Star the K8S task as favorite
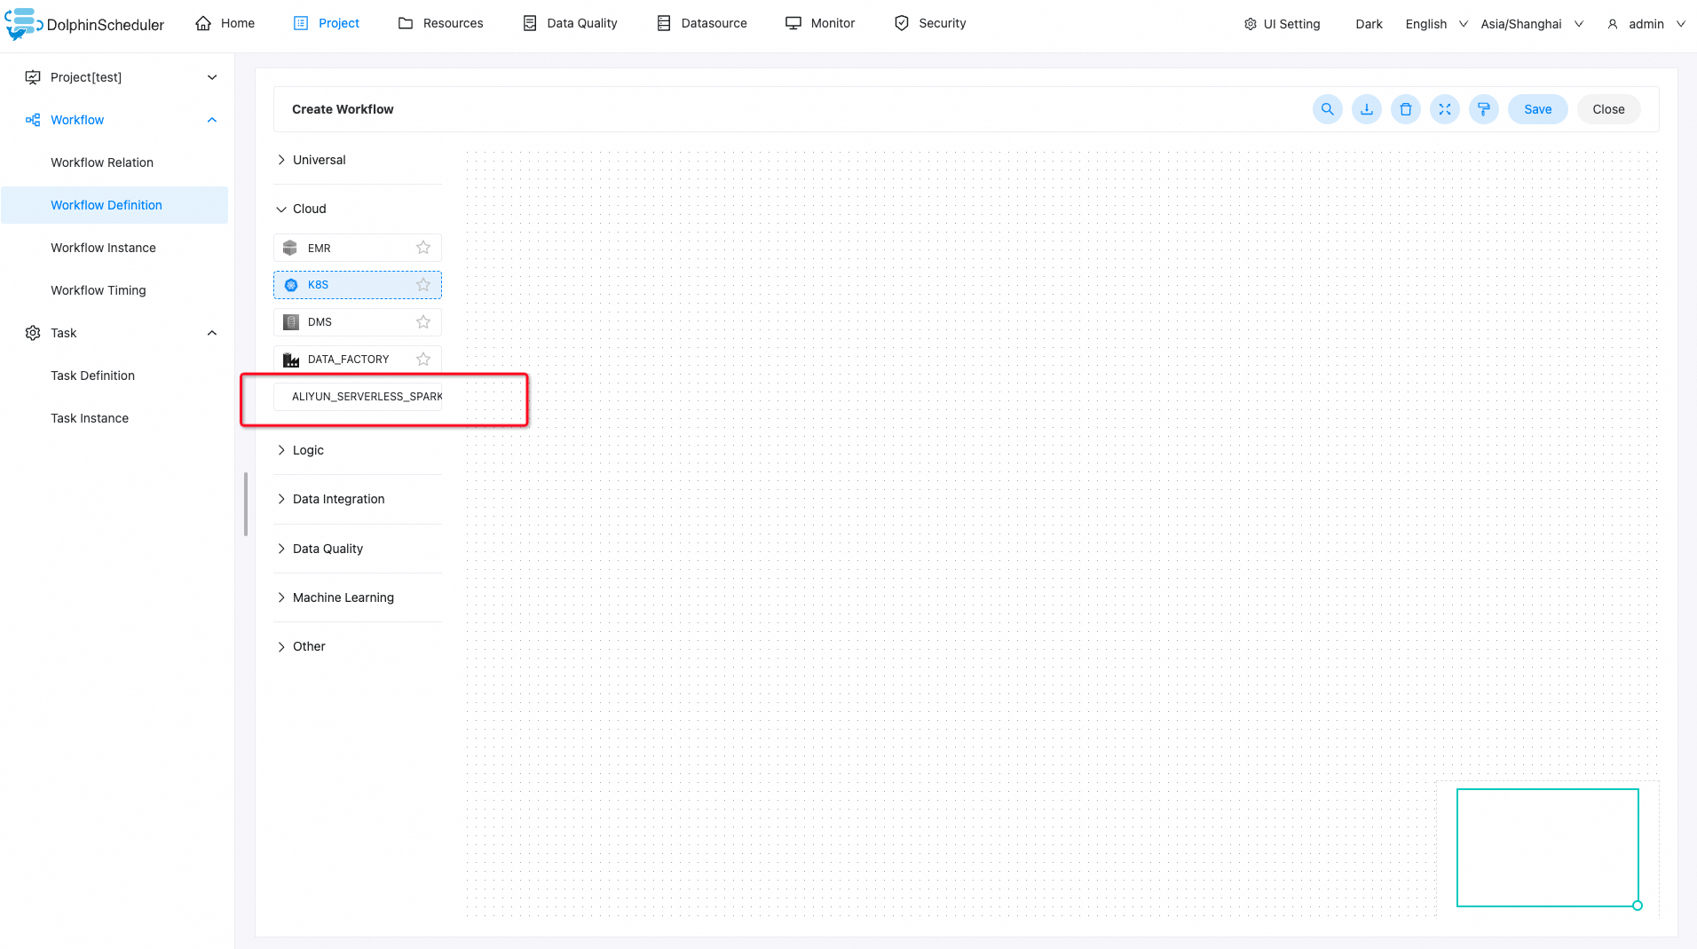The image size is (1697, 949). [x=423, y=285]
